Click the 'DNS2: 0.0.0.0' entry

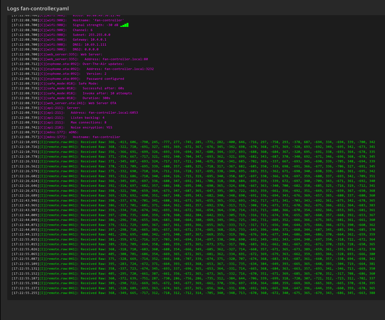55,49
